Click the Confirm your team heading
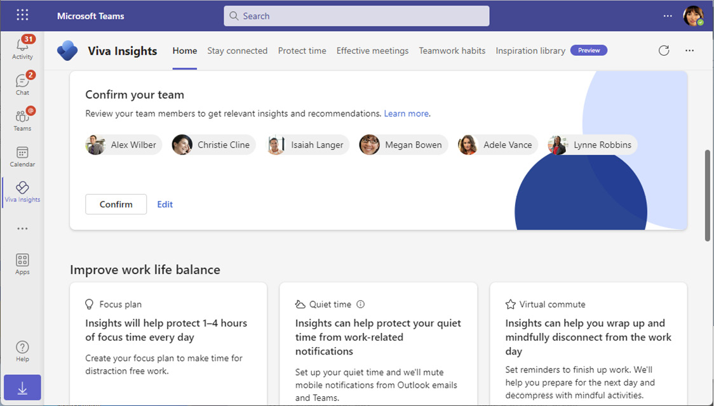Viewport: 714px width, 406px height. 135,95
